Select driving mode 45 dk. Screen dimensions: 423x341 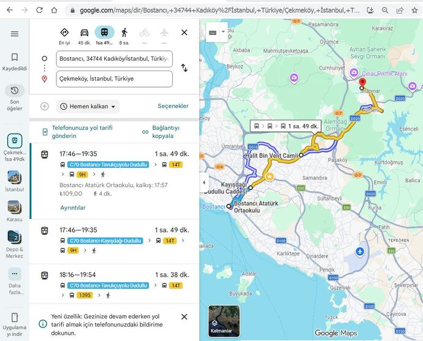tap(85, 36)
